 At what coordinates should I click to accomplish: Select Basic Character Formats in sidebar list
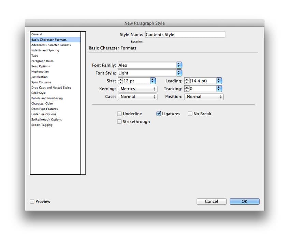pyautogui.click(x=55, y=40)
